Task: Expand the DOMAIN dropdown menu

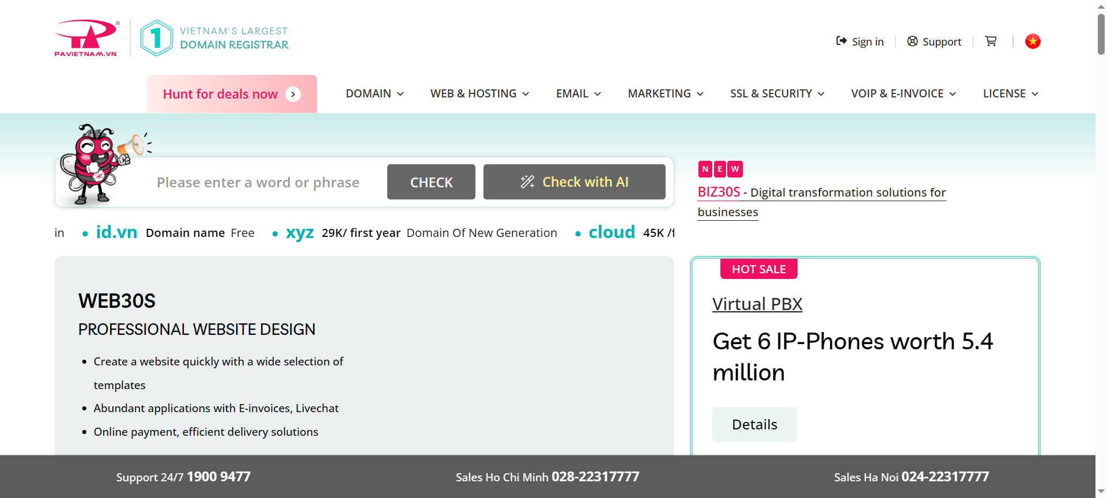Action: tap(375, 93)
